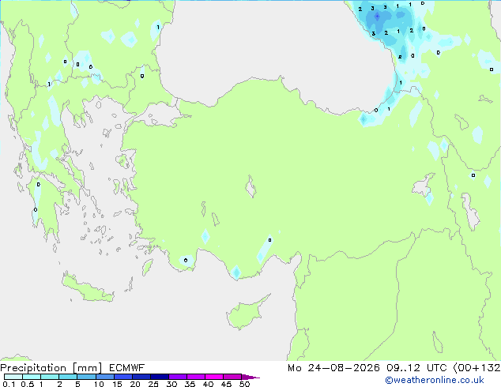
Task: Click the '10' legend scale value
Action: coord(99,384)
